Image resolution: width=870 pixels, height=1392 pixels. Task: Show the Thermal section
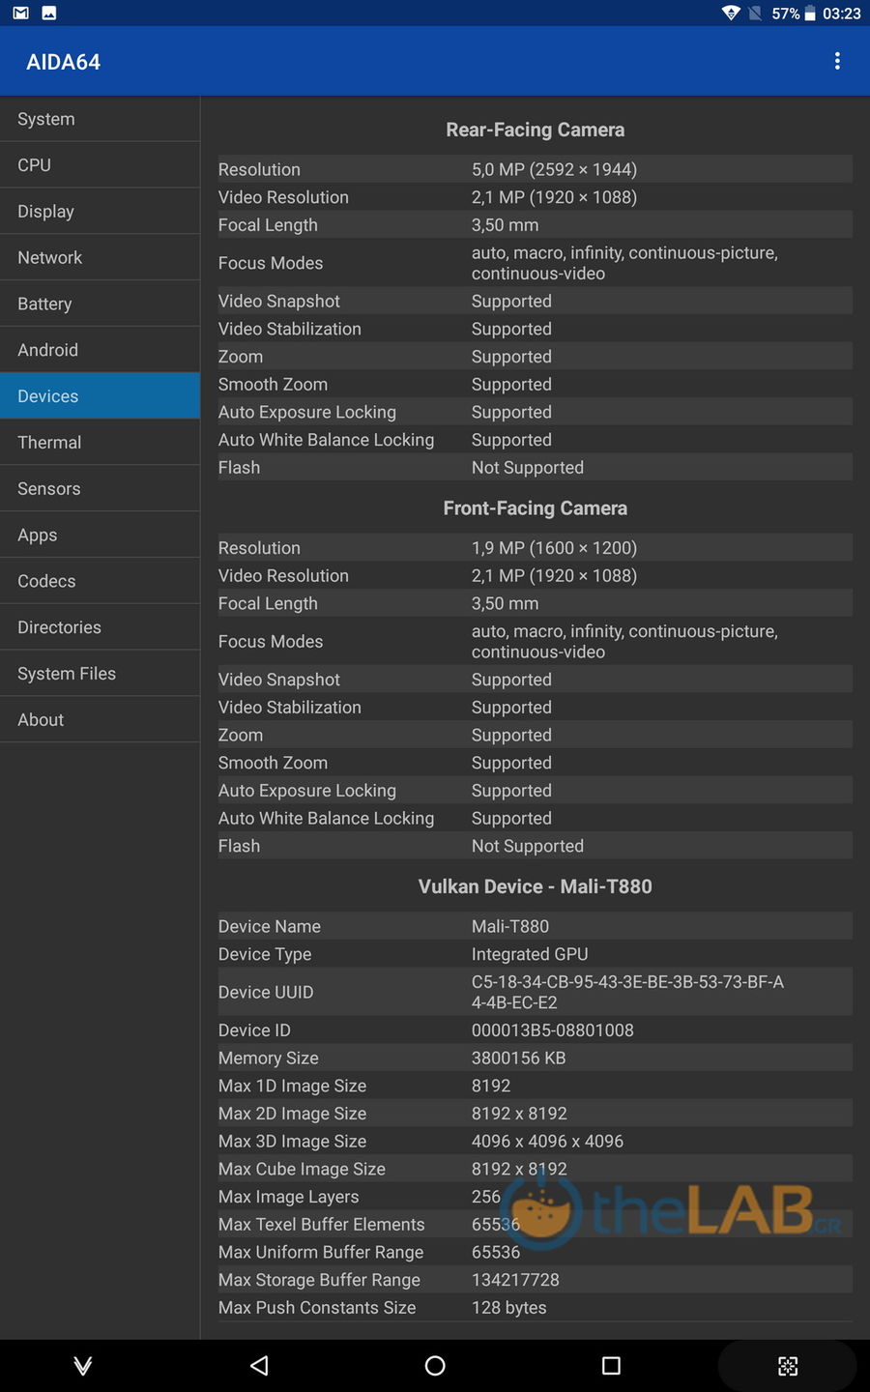(100, 443)
